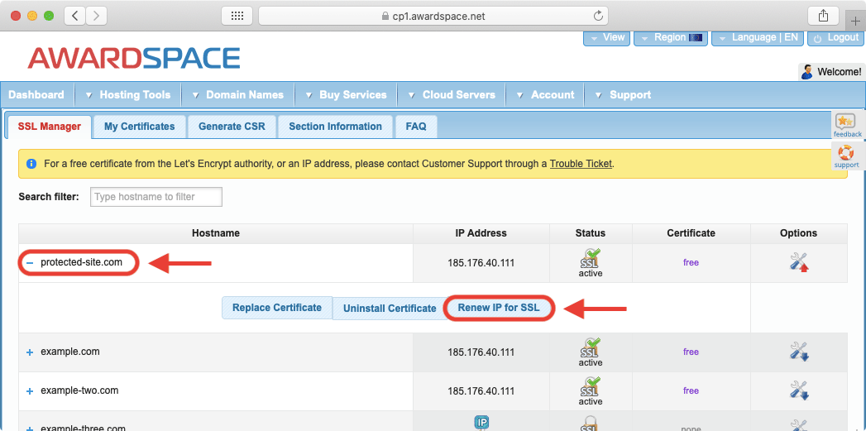Expand the example.com hostname row
The width and height of the screenshot is (866, 431).
(x=30, y=352)
